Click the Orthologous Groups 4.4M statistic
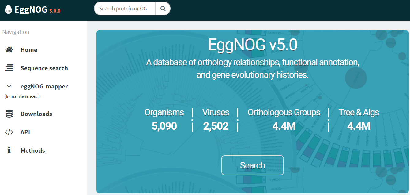410x195 pixels. 284,119
